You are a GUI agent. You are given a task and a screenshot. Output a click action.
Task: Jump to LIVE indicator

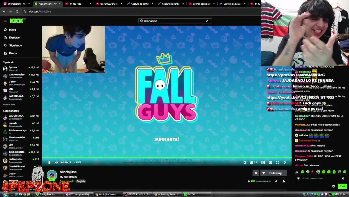[77, 163]
